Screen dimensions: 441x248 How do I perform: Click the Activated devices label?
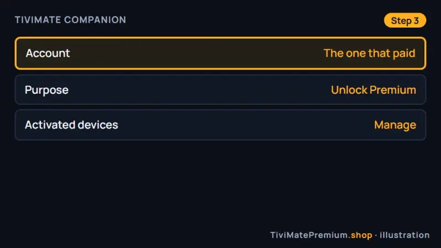[72, 125]
